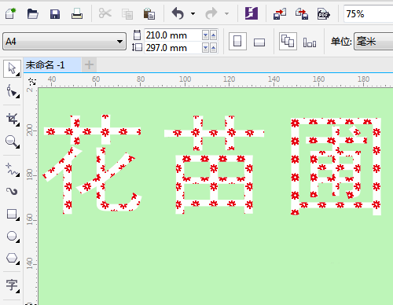393x305 pixels.
Task: Cut the selection with scissors icon
Action: tap(105, 13)
